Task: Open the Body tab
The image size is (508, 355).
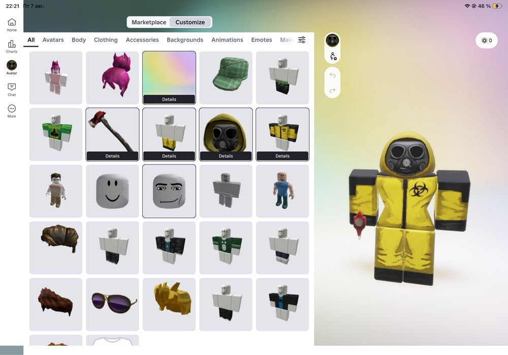Action: click(x=79, y=40)
